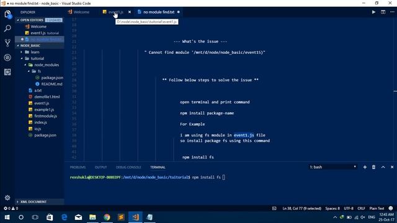Open demofile1.html in explorer
This screenshot has width=397, height=223.
tap(47, 97)
